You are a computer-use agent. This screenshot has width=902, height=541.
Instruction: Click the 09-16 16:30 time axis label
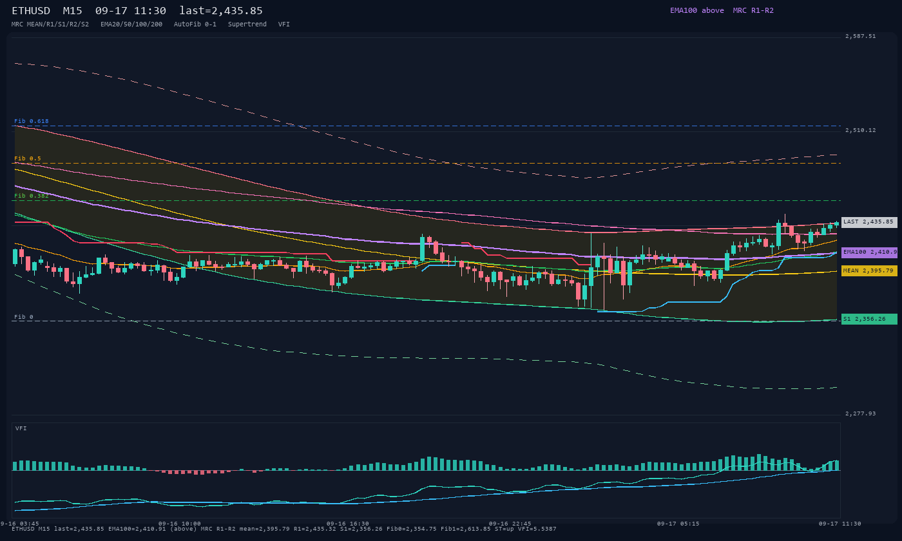tap(348, 524)
